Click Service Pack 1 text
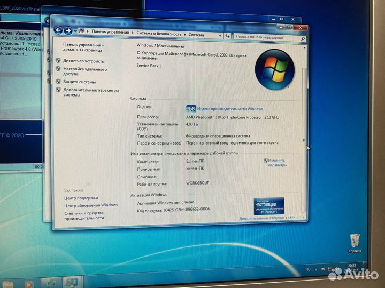 tap(149, 66)
